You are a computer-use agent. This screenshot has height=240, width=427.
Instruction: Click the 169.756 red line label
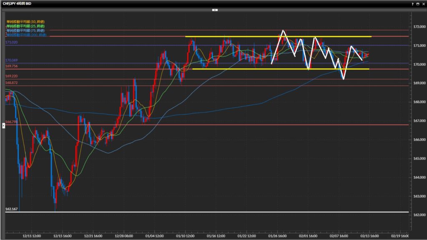point(12,66)
